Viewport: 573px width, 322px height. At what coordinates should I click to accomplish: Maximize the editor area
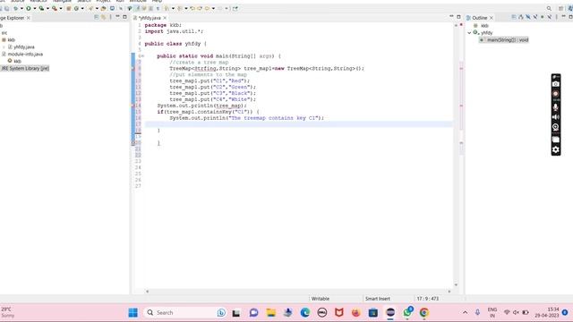click(458, 17)
